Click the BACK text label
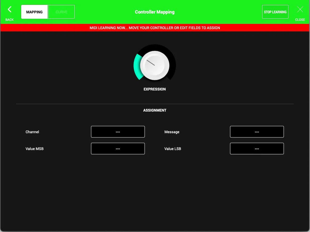Screen dimensions: 310x232 pyautogui.click(x=10, y=20)
